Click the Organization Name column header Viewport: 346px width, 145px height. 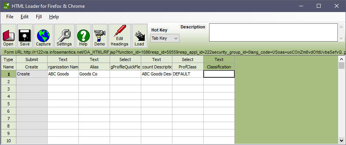(63, 67)
